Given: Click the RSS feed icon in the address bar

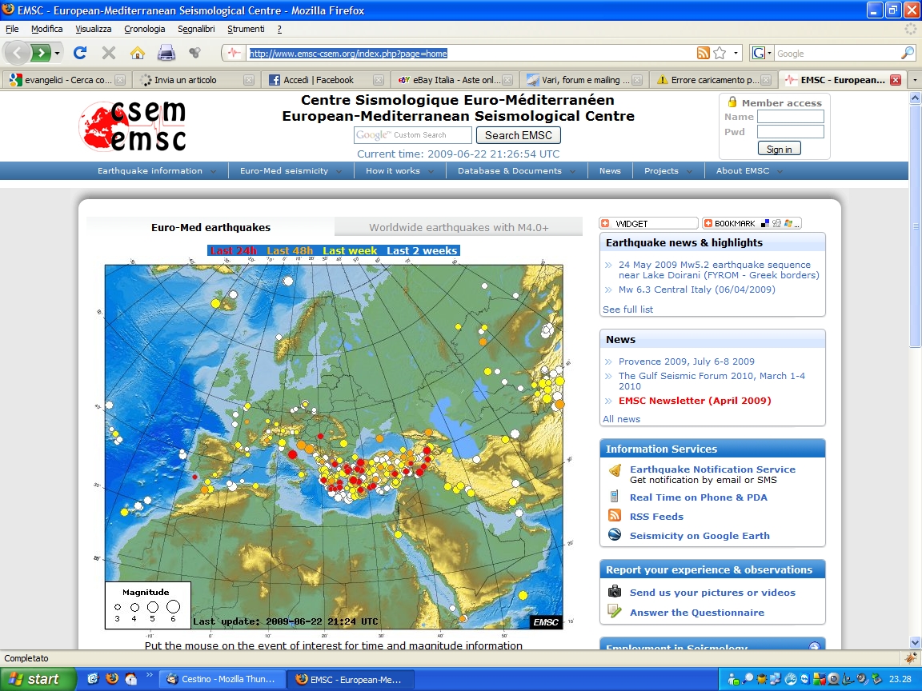Looking at the screenshot, I should 703,54.
